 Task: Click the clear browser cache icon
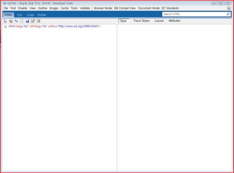(11, 21)
